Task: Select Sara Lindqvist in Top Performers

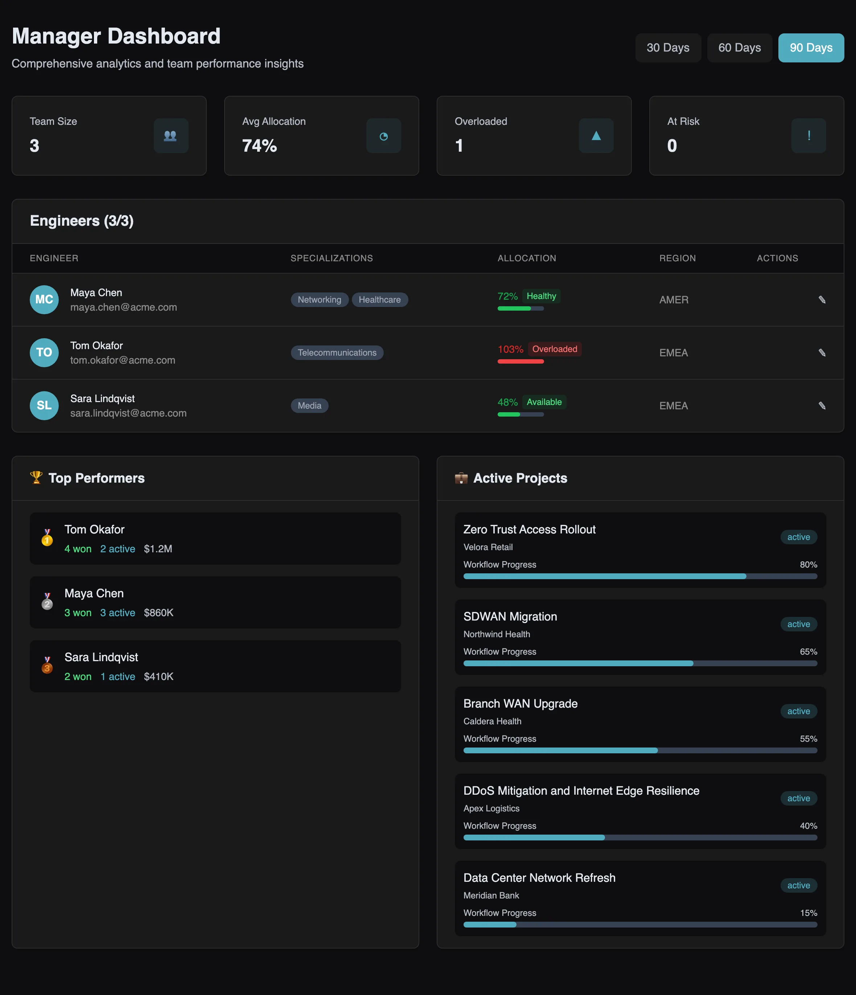Action: pos(215,666)
